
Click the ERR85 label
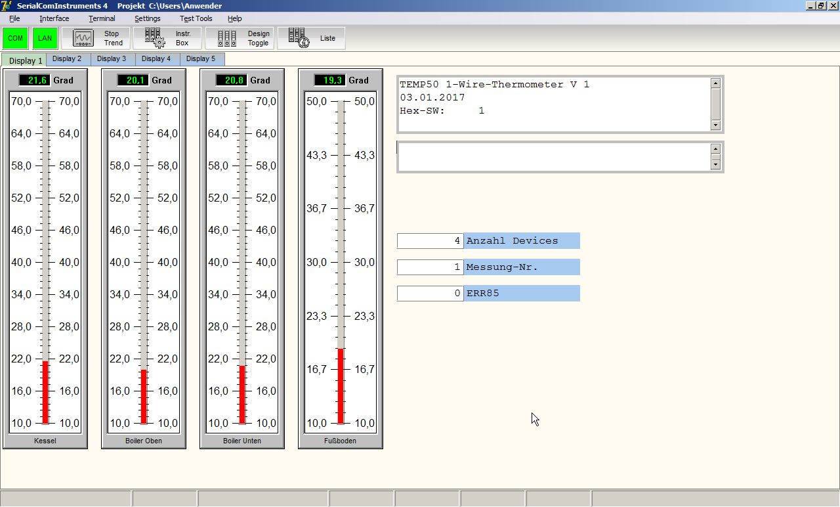[522, 294]
